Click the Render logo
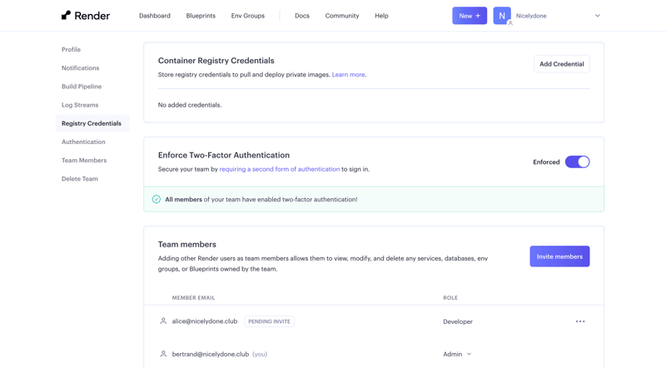The height and width of the screenshot is (368, 666). tap(86, 16)
